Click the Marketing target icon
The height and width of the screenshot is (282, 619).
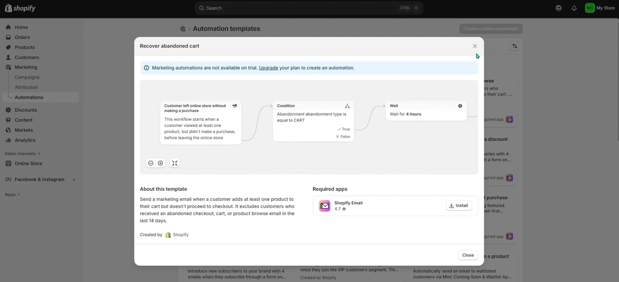coord(8,67)
